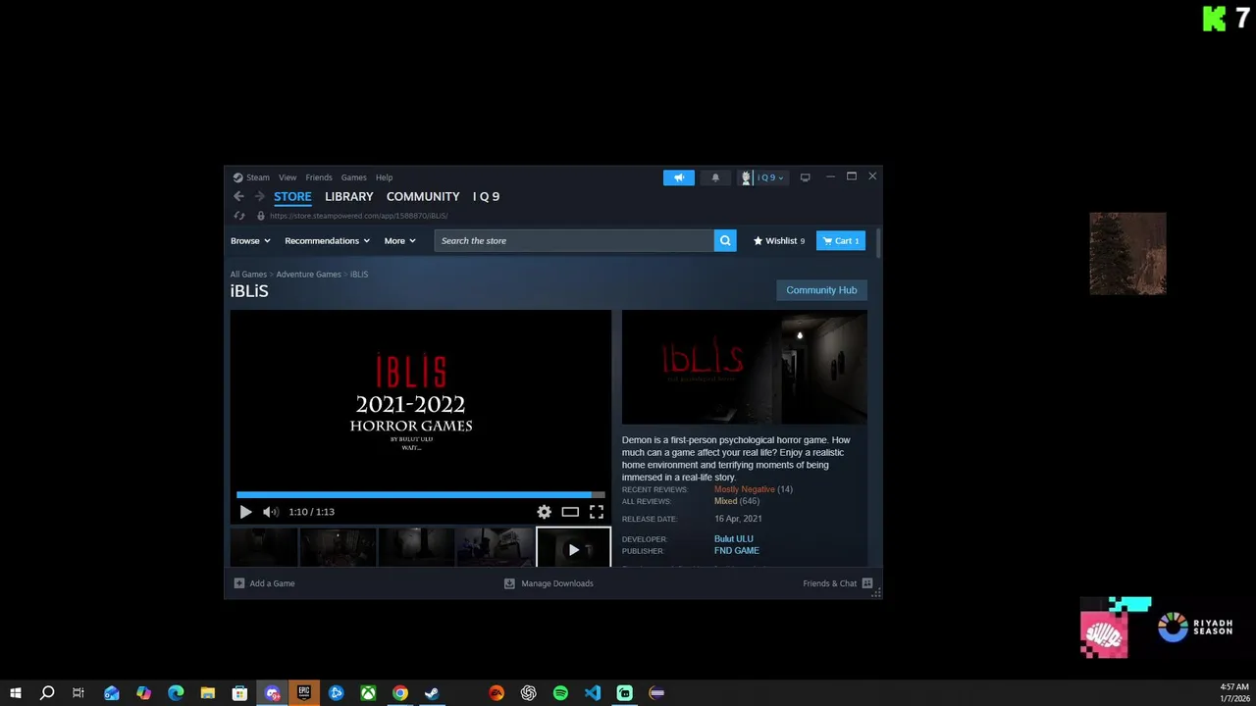The width and height of the screenshot is (1256, 706).
Task: Click the iBLiS header capsule image
Action: click(744, 368)
